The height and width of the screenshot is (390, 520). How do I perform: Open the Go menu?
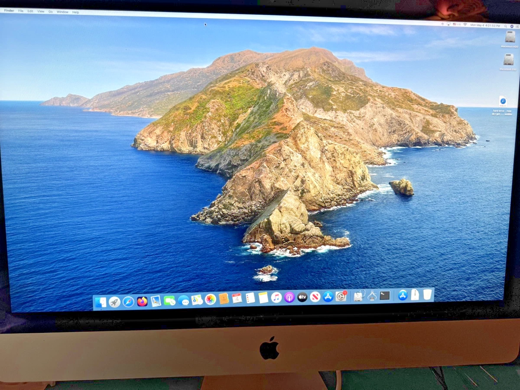(51, 11)
